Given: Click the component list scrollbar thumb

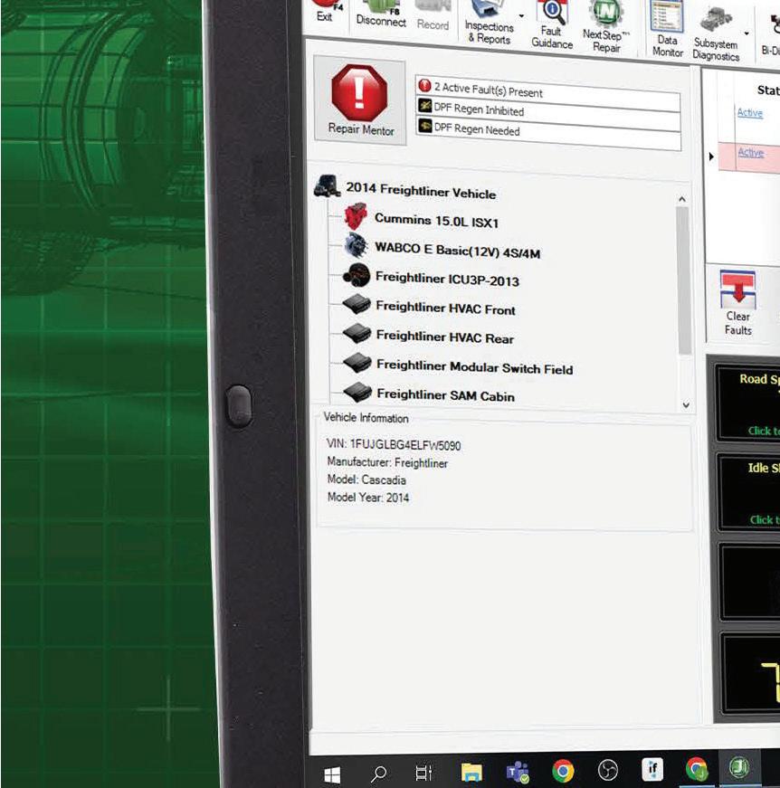Looking at the screenshot, I should coord(683,280).
